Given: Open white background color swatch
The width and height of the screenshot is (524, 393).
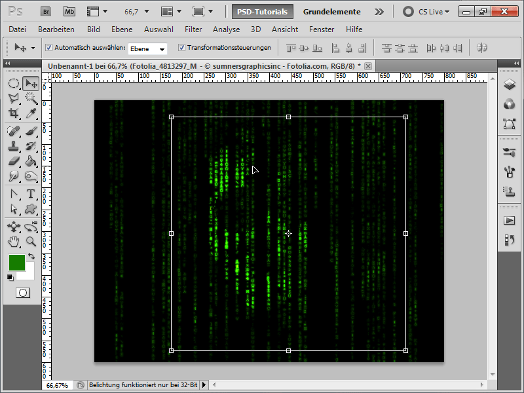Looking at the screenshot, I should (28, 274).
